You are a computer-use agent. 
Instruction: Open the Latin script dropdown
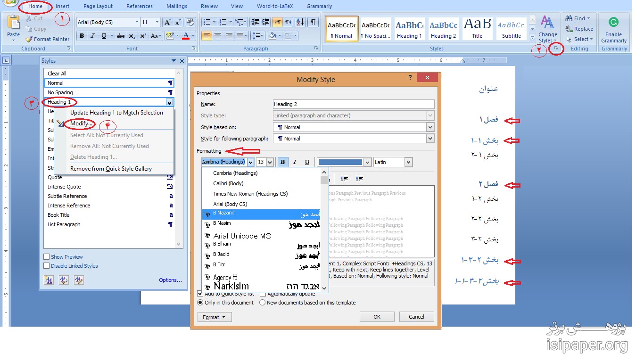click(x=408, y=162)
